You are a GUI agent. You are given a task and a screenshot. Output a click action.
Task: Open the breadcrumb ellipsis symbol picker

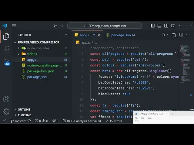pos(96,43)
